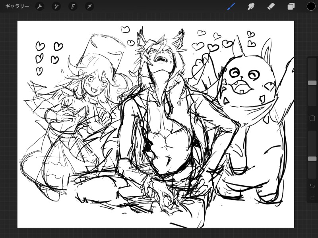Select the Brush tool
Screen dimensions: 318x238
(231, 6)
